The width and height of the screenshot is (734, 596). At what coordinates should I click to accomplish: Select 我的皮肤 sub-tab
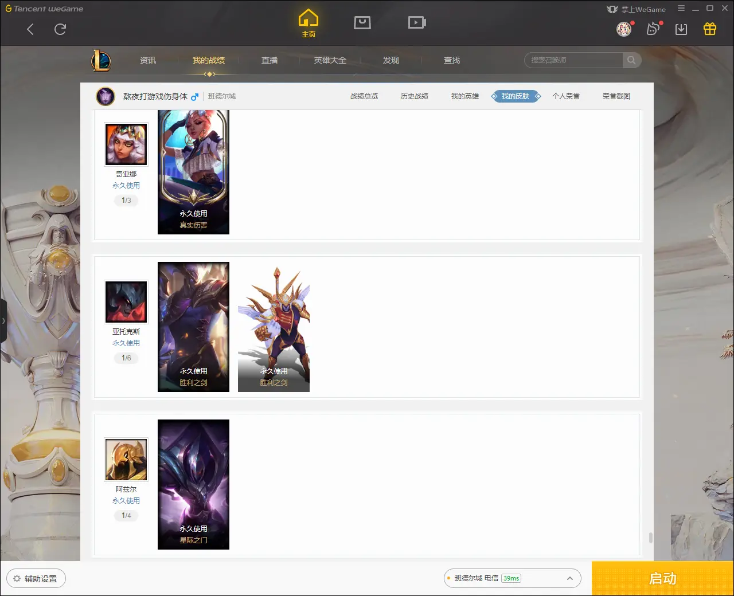516,96
